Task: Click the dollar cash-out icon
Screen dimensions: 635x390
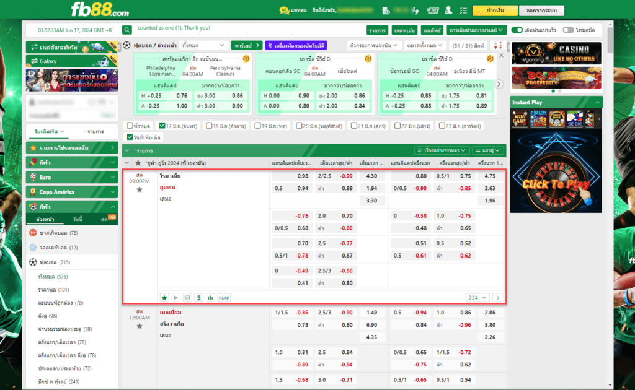Action: 199,298
